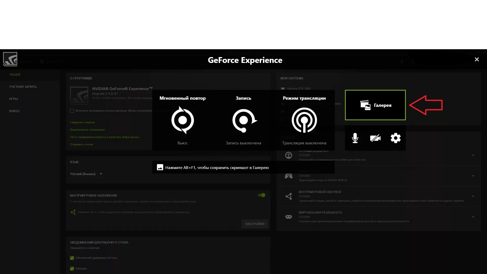Image resolution: width=487 pixels, height=274 pixels.
Task: Select the Учетная запись sidebar tab
Action: 23,87
